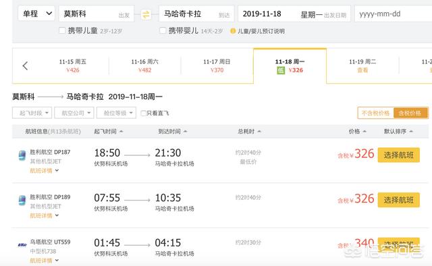Sort by 到达时间 column arrow
432x266 pixels.
tap(185, 132)
